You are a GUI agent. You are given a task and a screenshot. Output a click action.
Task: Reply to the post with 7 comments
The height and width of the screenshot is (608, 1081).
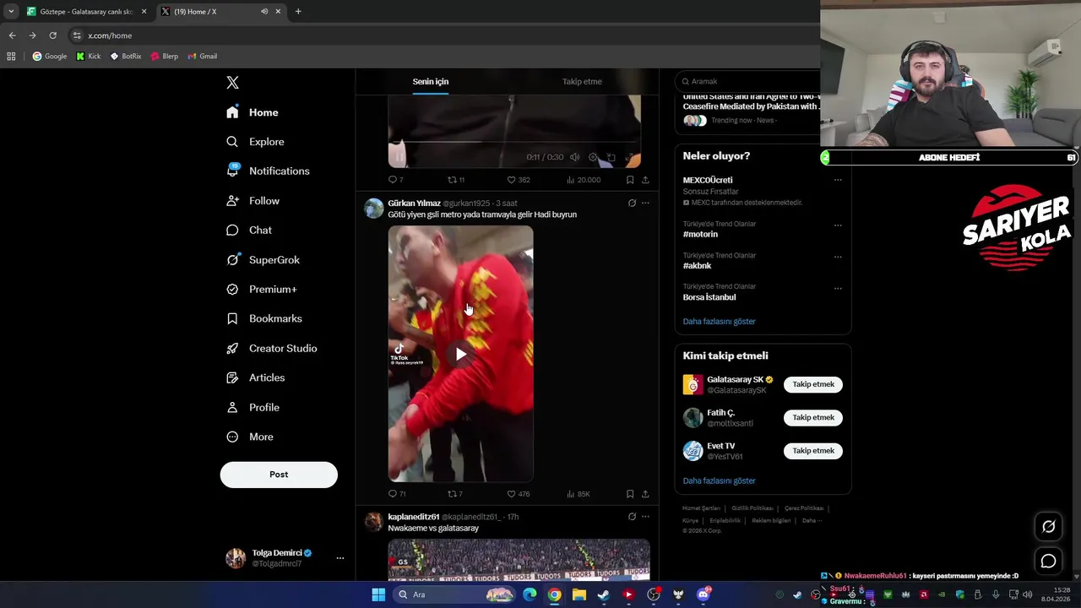coord(392,180)
